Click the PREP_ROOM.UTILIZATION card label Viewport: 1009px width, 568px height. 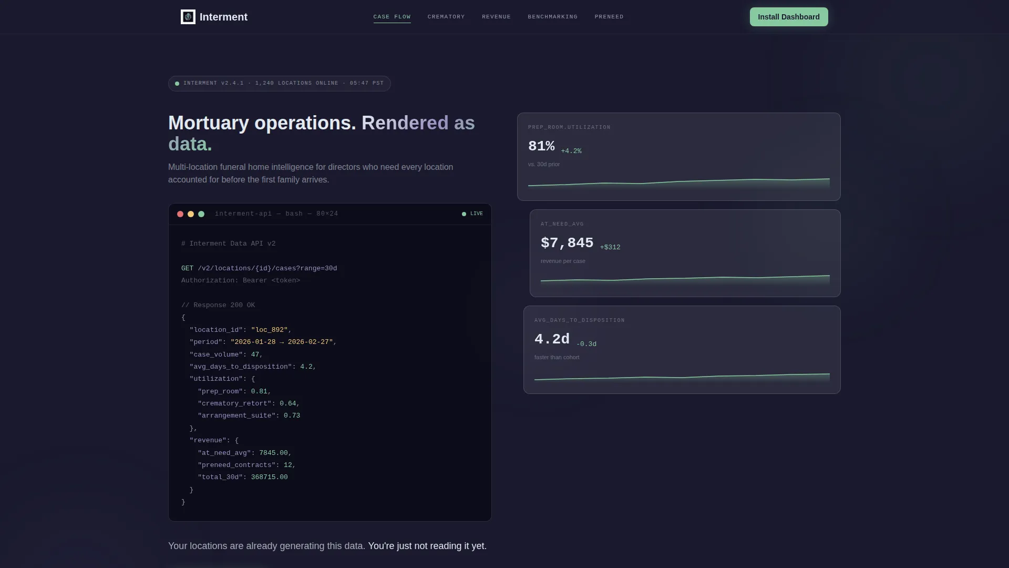pos(569,127)
